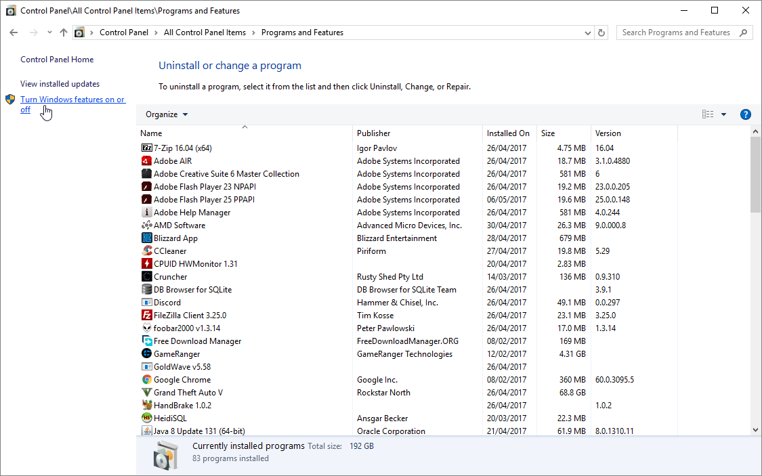Sort by Installed On column header
Screen dimensions: 762x476
click(x=508, y=133)
